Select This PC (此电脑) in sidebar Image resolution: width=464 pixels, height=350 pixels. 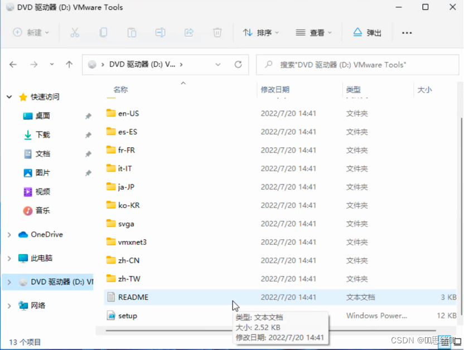coord(35,258)
